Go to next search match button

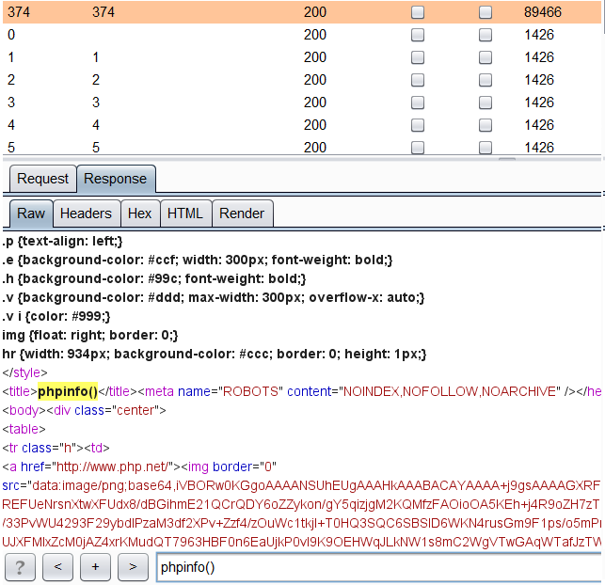coord(133,567)
